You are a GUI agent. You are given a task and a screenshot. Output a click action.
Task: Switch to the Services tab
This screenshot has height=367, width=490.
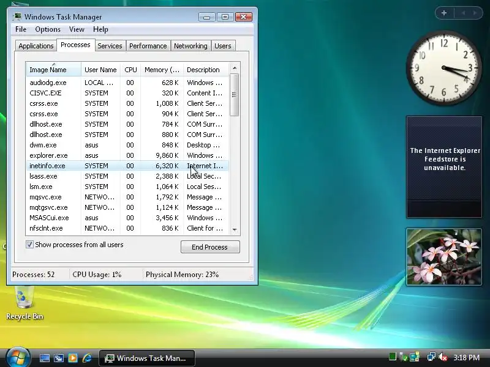click(x=110, y=46)
